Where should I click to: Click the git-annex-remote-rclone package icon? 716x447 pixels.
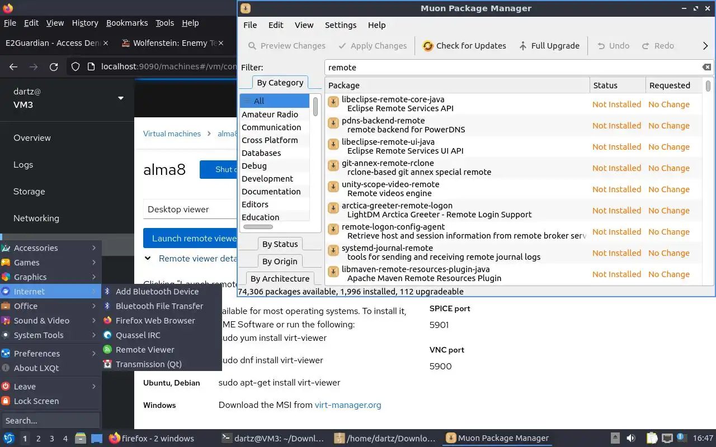tap(333, 165)
